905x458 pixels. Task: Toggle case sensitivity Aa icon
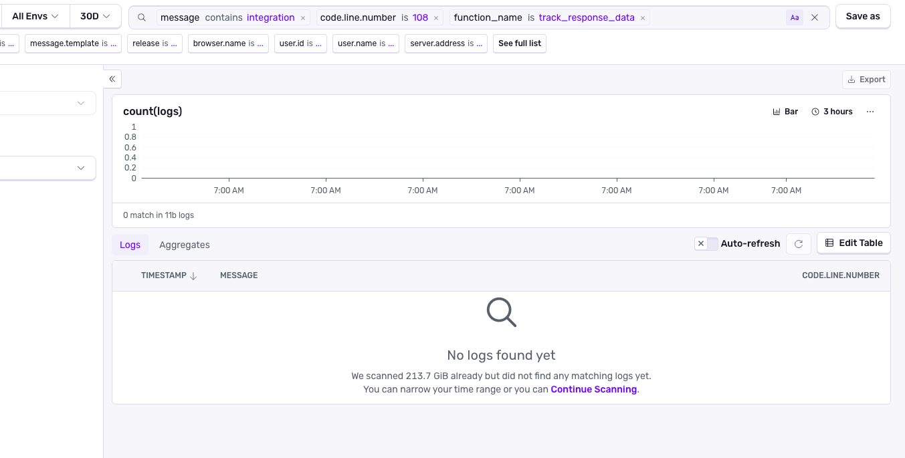[794, 18]
